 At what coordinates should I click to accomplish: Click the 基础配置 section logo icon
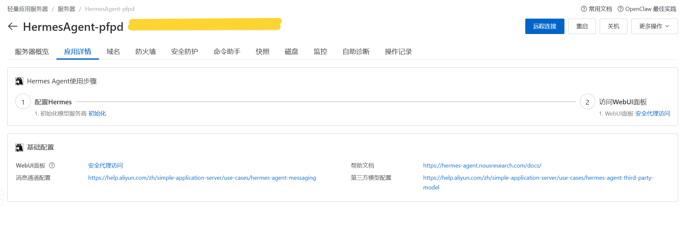tap(19, 147)
